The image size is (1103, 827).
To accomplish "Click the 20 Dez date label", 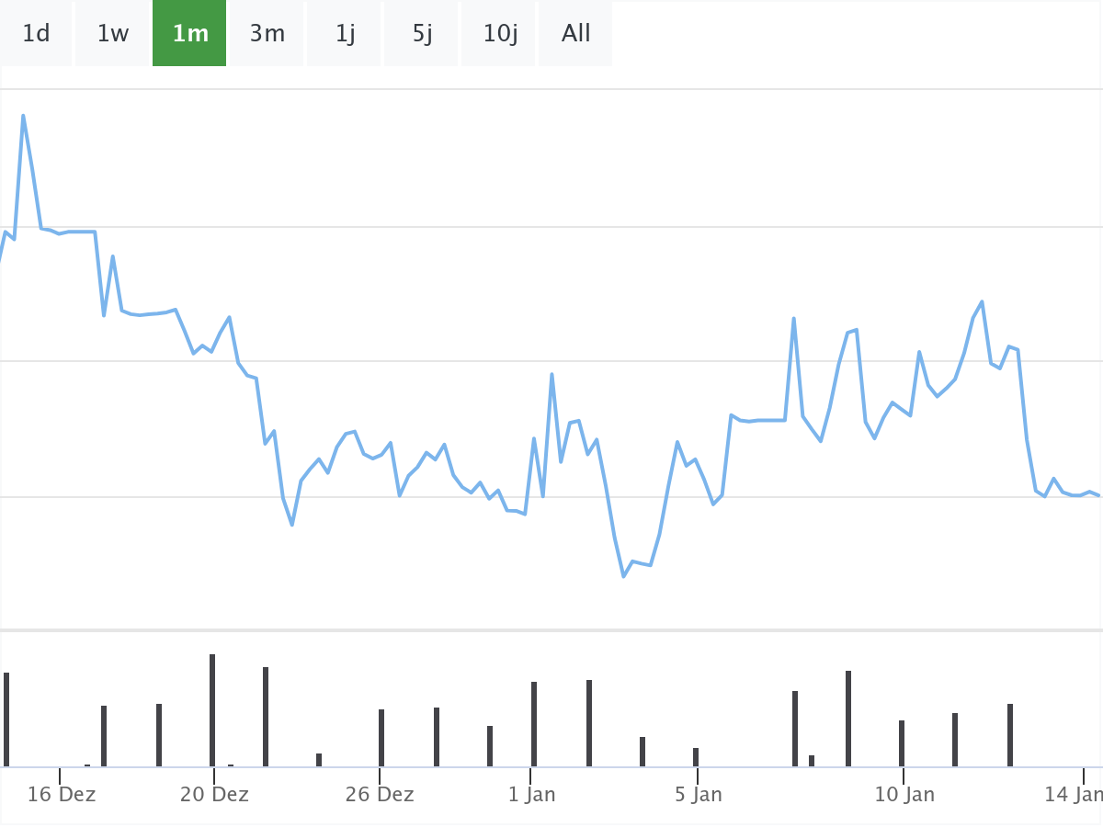I will point(214,794).
